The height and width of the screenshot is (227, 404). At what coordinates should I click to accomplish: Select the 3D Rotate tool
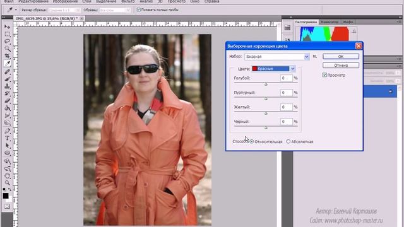(7, 161)
